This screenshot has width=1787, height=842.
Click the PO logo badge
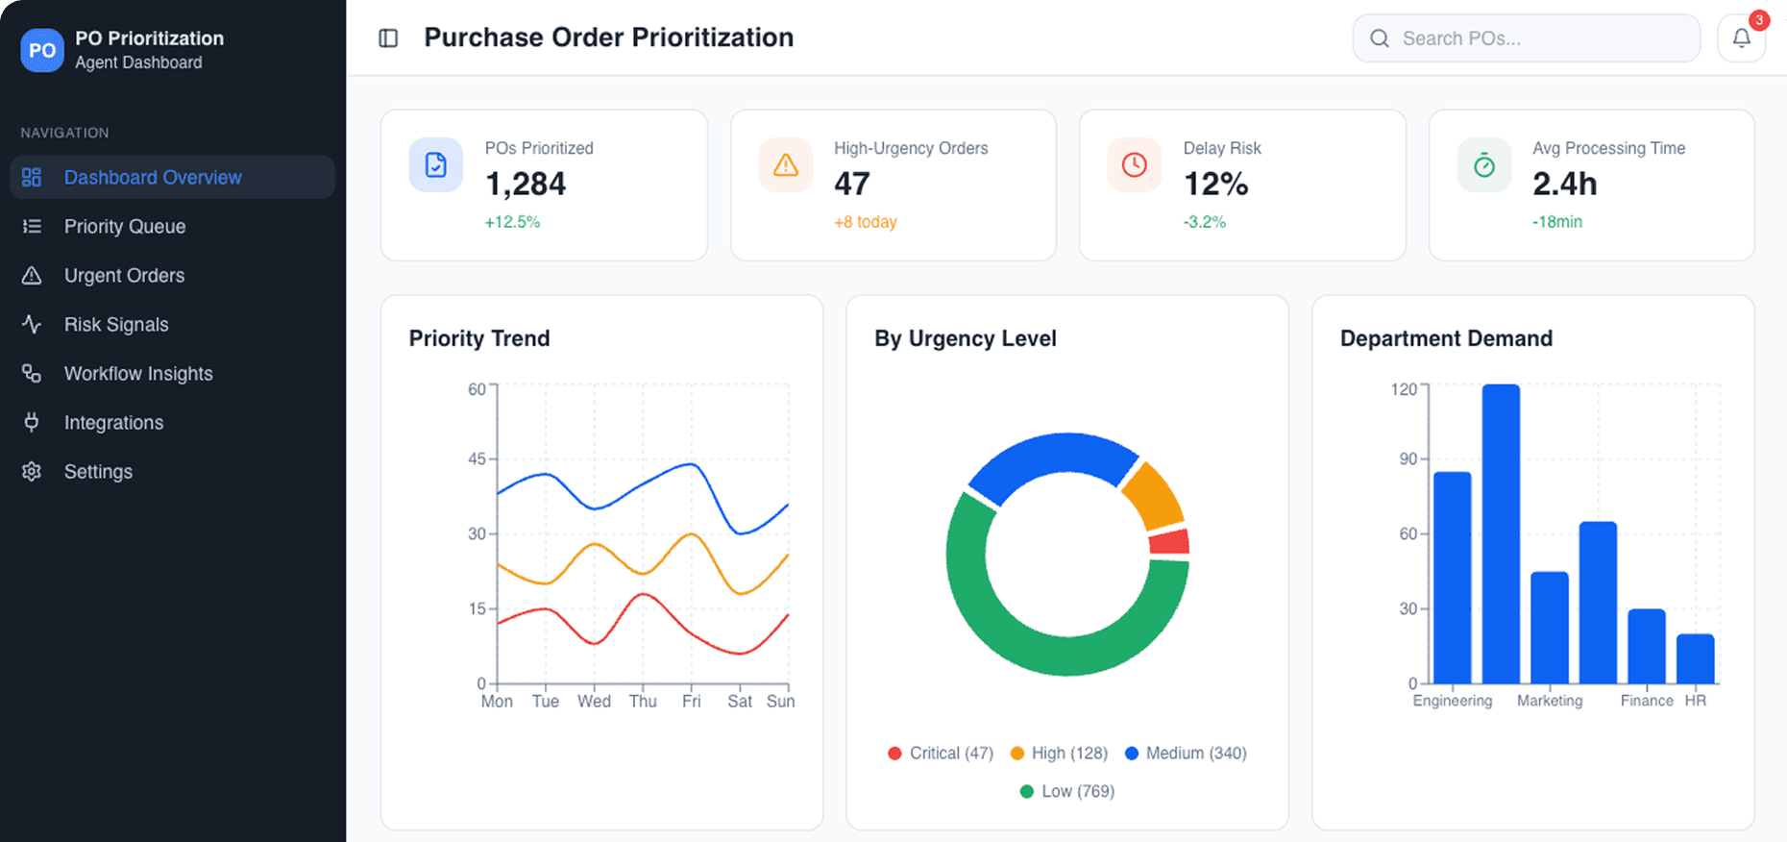coord(42,50)
